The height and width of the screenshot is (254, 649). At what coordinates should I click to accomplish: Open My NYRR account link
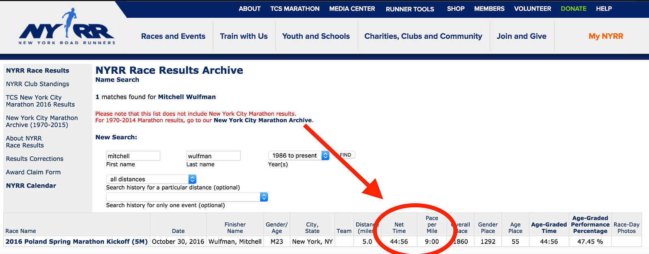pyautogui.click(x=606, y=36)
